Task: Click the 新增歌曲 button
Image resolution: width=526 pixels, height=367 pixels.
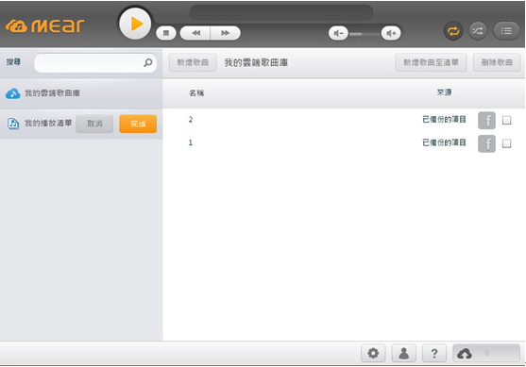Action: pyautogui.click(x=193, y=62)
